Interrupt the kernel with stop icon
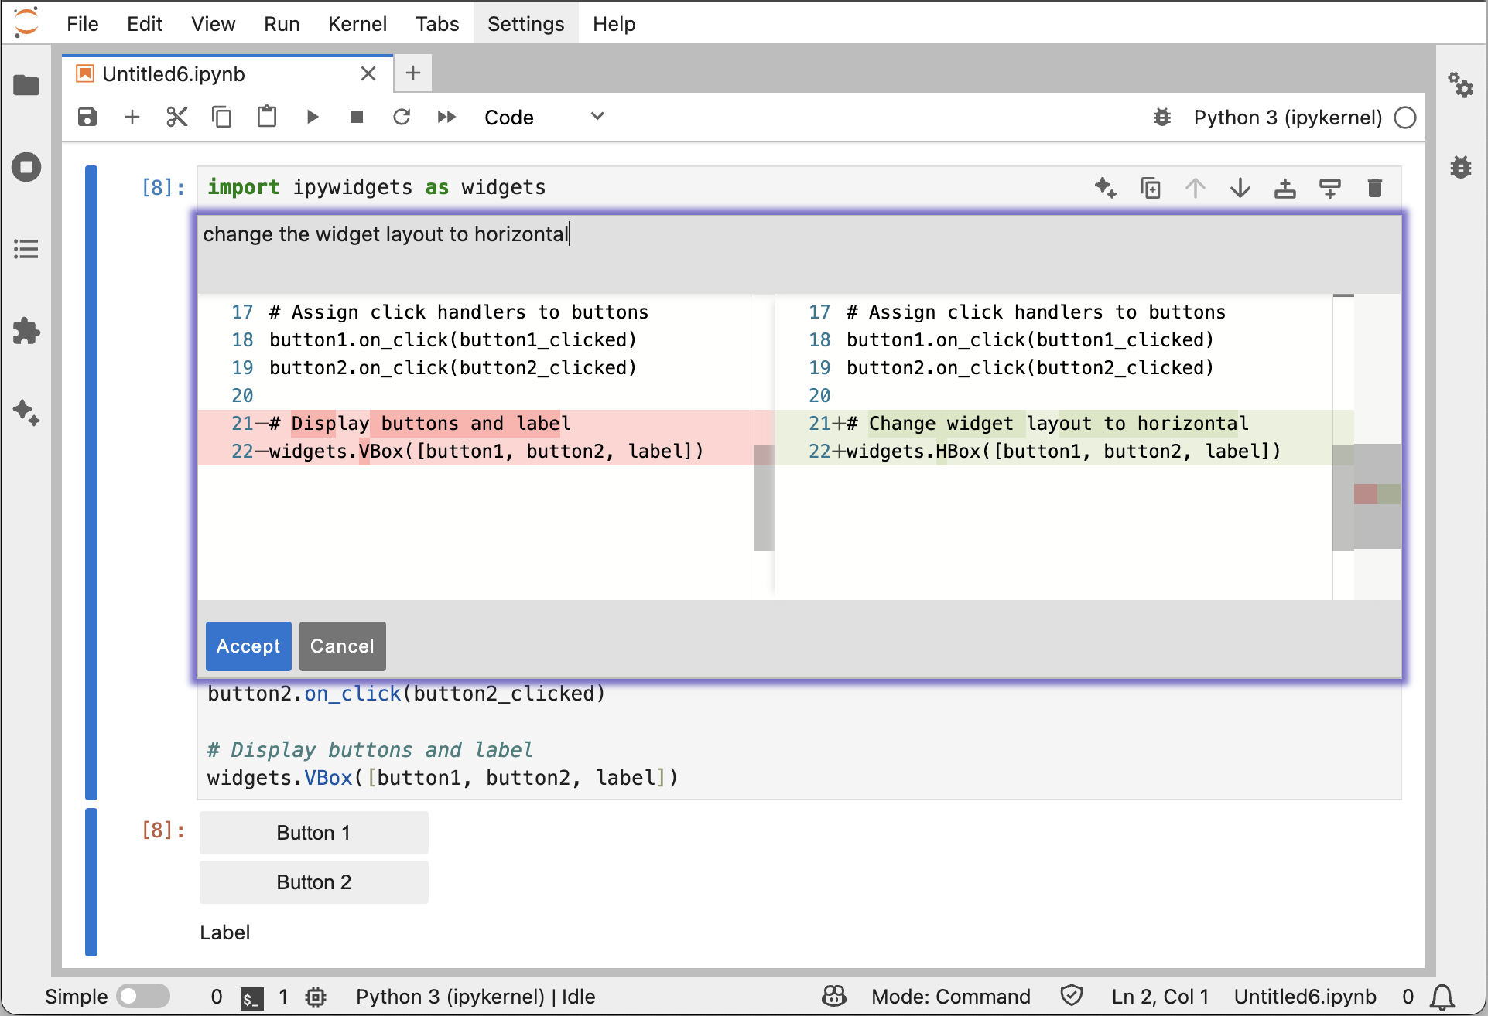1488x1016 pixels. (357, 117)
